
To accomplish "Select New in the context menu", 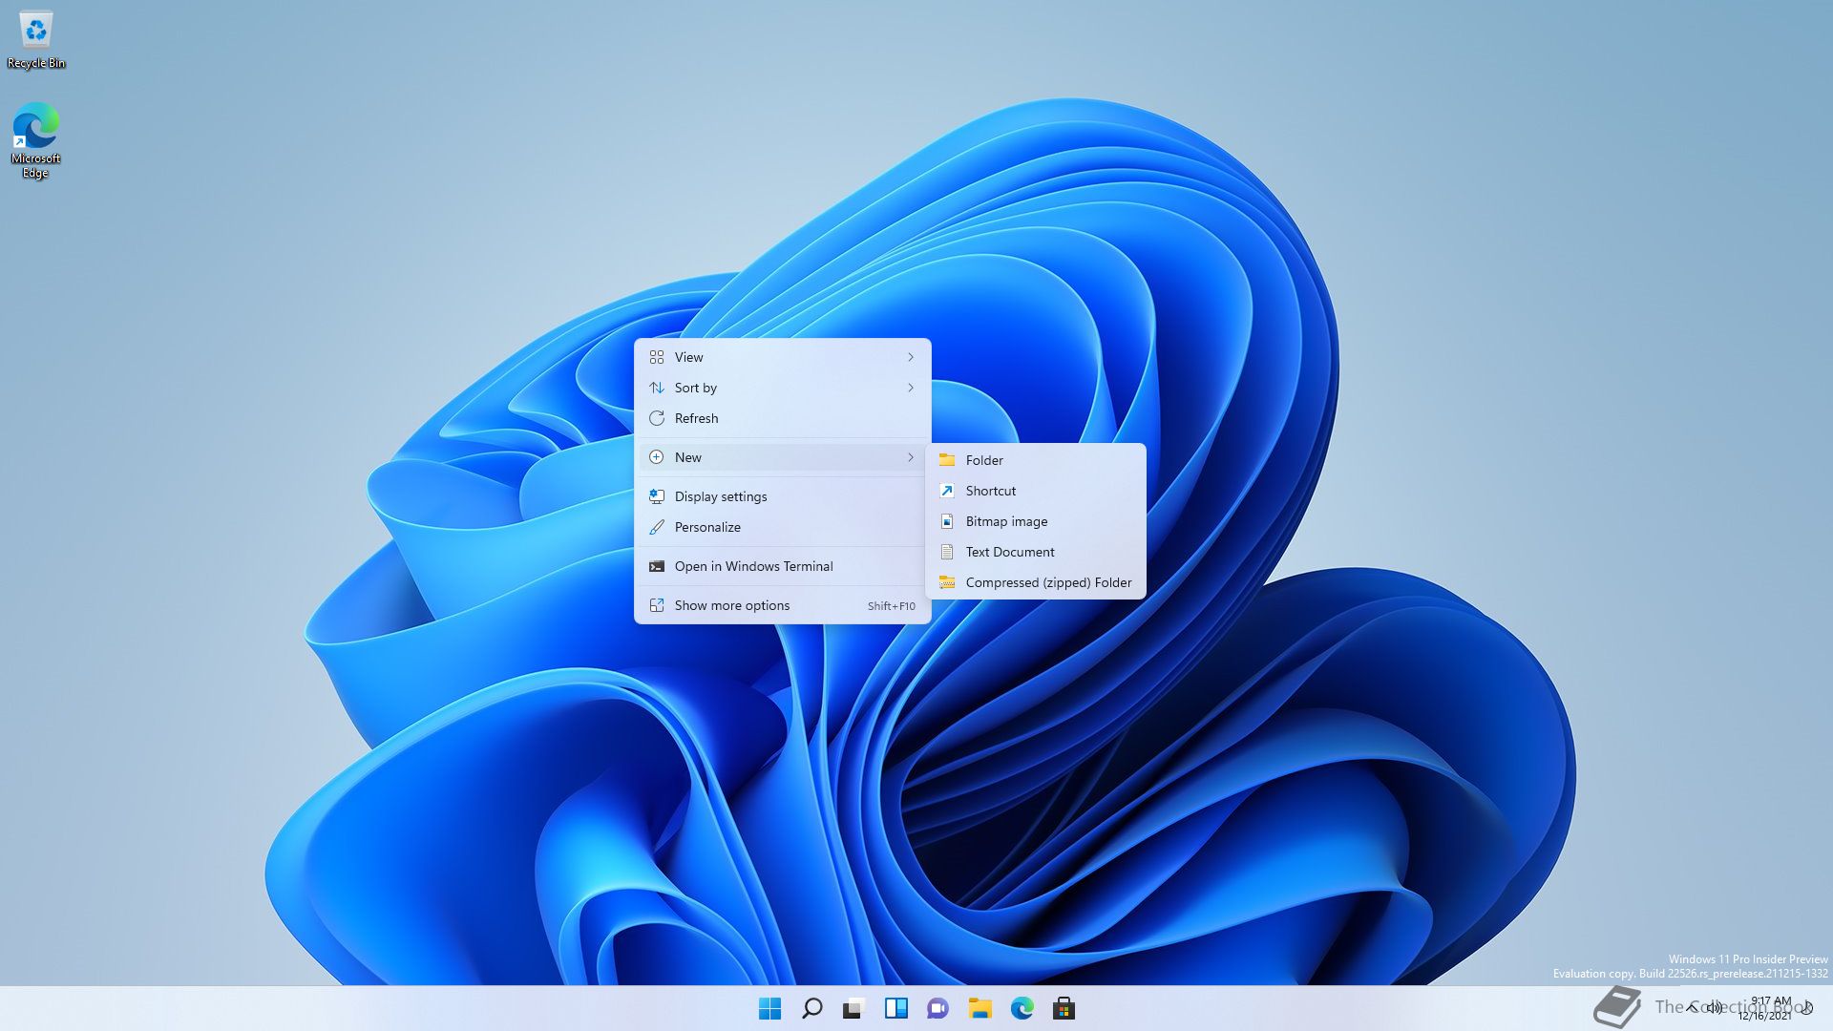I will [783, 457].
